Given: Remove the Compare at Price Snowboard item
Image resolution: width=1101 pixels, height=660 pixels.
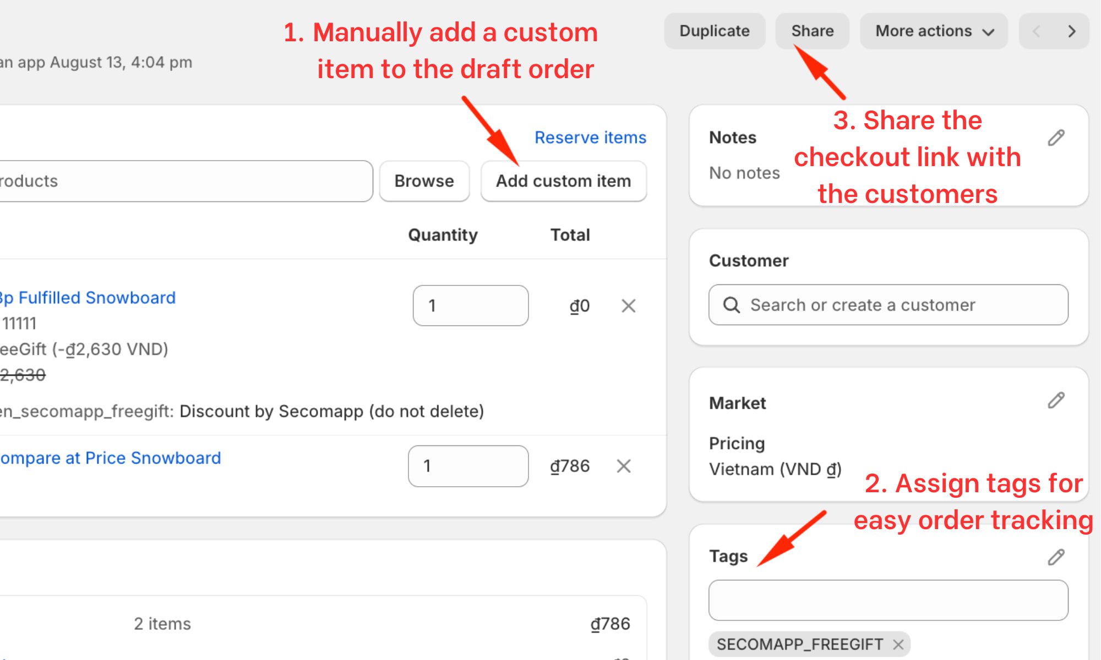Looking at the screenshot, I should click(623, 466).
